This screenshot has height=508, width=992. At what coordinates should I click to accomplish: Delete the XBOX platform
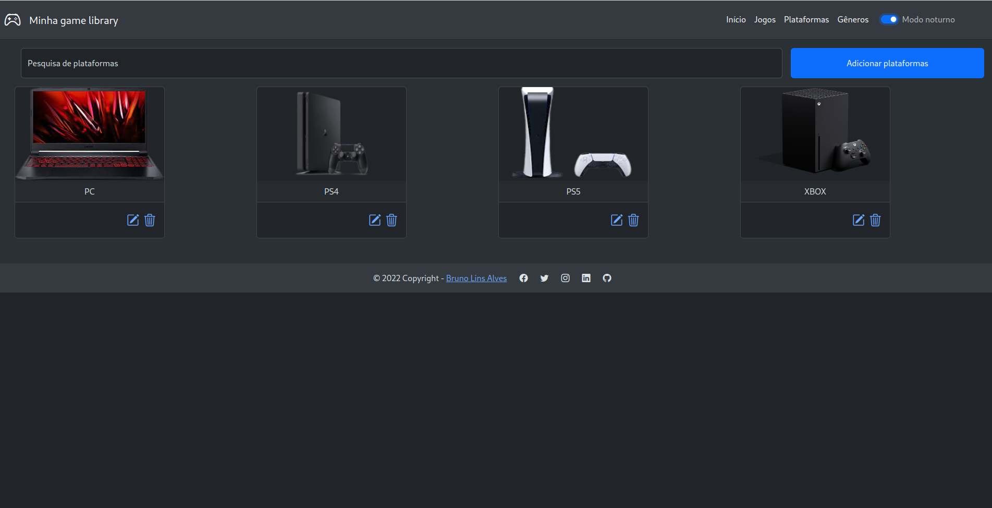point(875,220)
